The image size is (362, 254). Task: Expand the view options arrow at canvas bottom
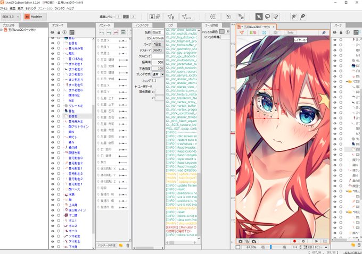coord(326,247)
